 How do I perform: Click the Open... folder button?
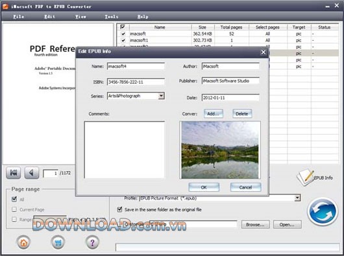[287, 225]
